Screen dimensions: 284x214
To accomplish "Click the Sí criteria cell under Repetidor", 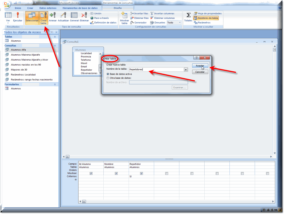I will coord(141,176).
